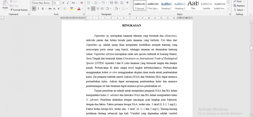Insert multilevel list
The width and height of the screenshot is (253, 117).
[x=103, y=3]
